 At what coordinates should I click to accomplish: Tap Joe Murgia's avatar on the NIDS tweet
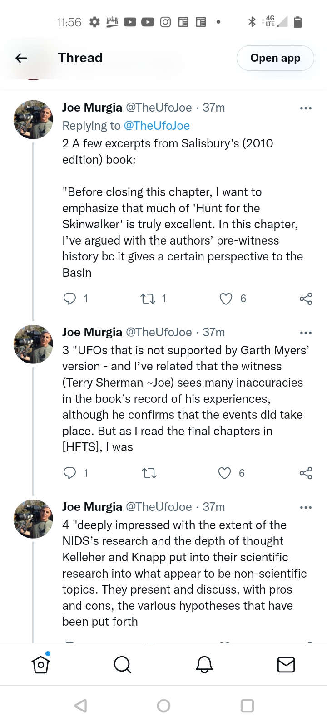(34, 519)
